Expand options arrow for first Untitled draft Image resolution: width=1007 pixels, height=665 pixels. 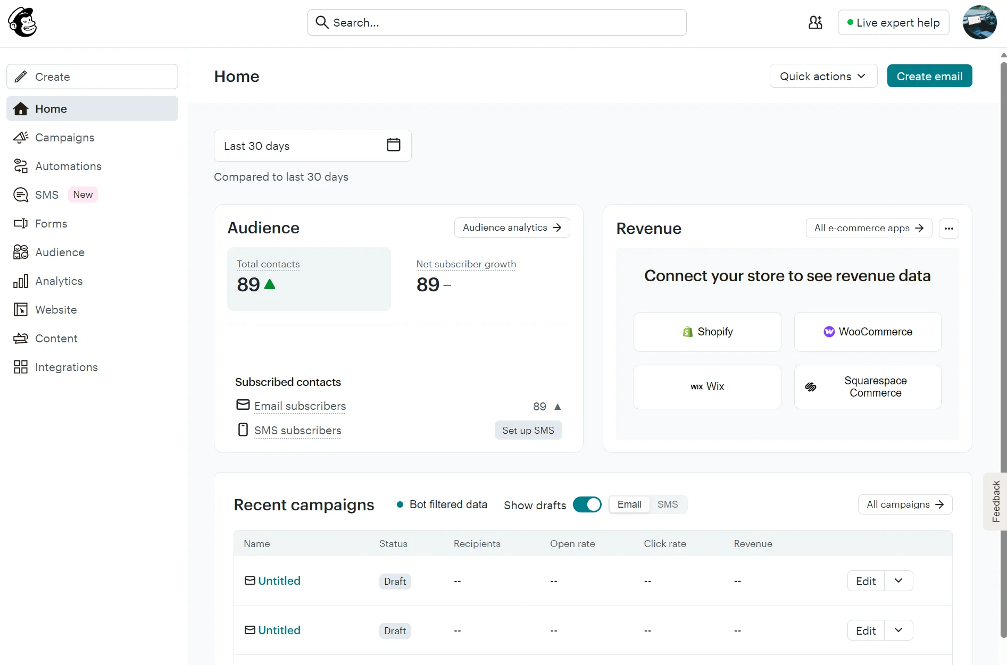click(x=898, y=581)
